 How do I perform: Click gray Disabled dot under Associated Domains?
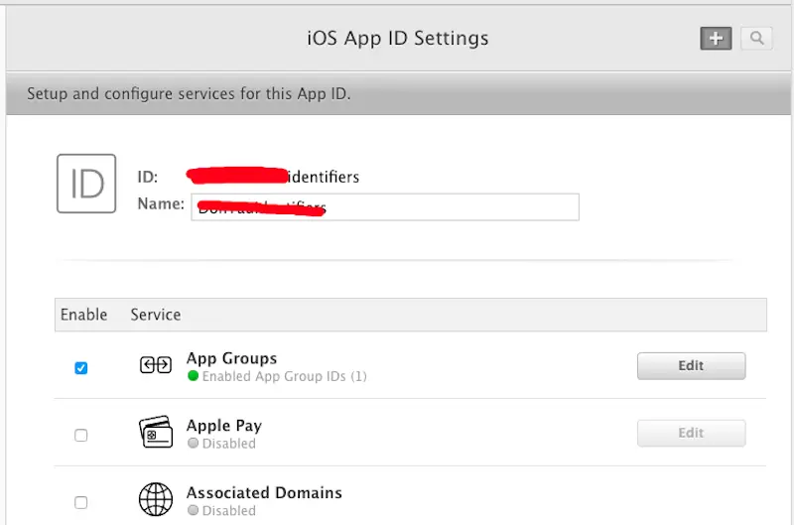coord(194,511)
